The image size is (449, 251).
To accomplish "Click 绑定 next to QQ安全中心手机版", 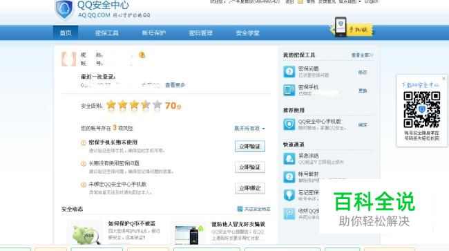I will 363,125.
